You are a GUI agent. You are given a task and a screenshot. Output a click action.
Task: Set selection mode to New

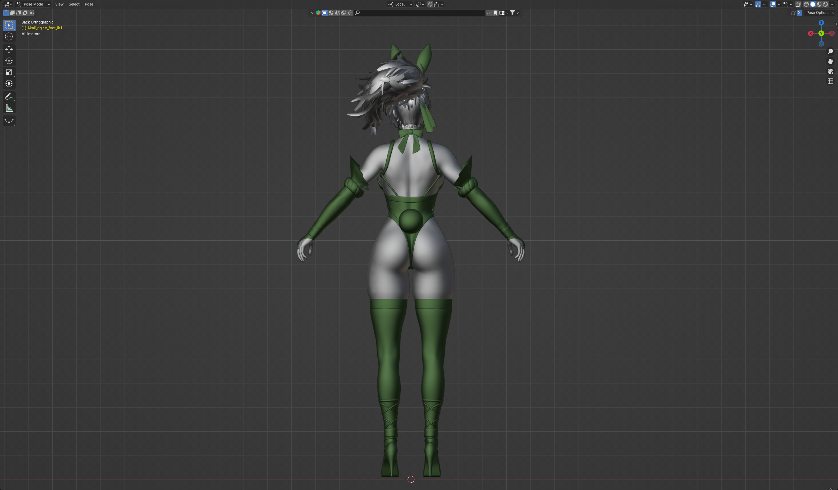coord(6,13)
